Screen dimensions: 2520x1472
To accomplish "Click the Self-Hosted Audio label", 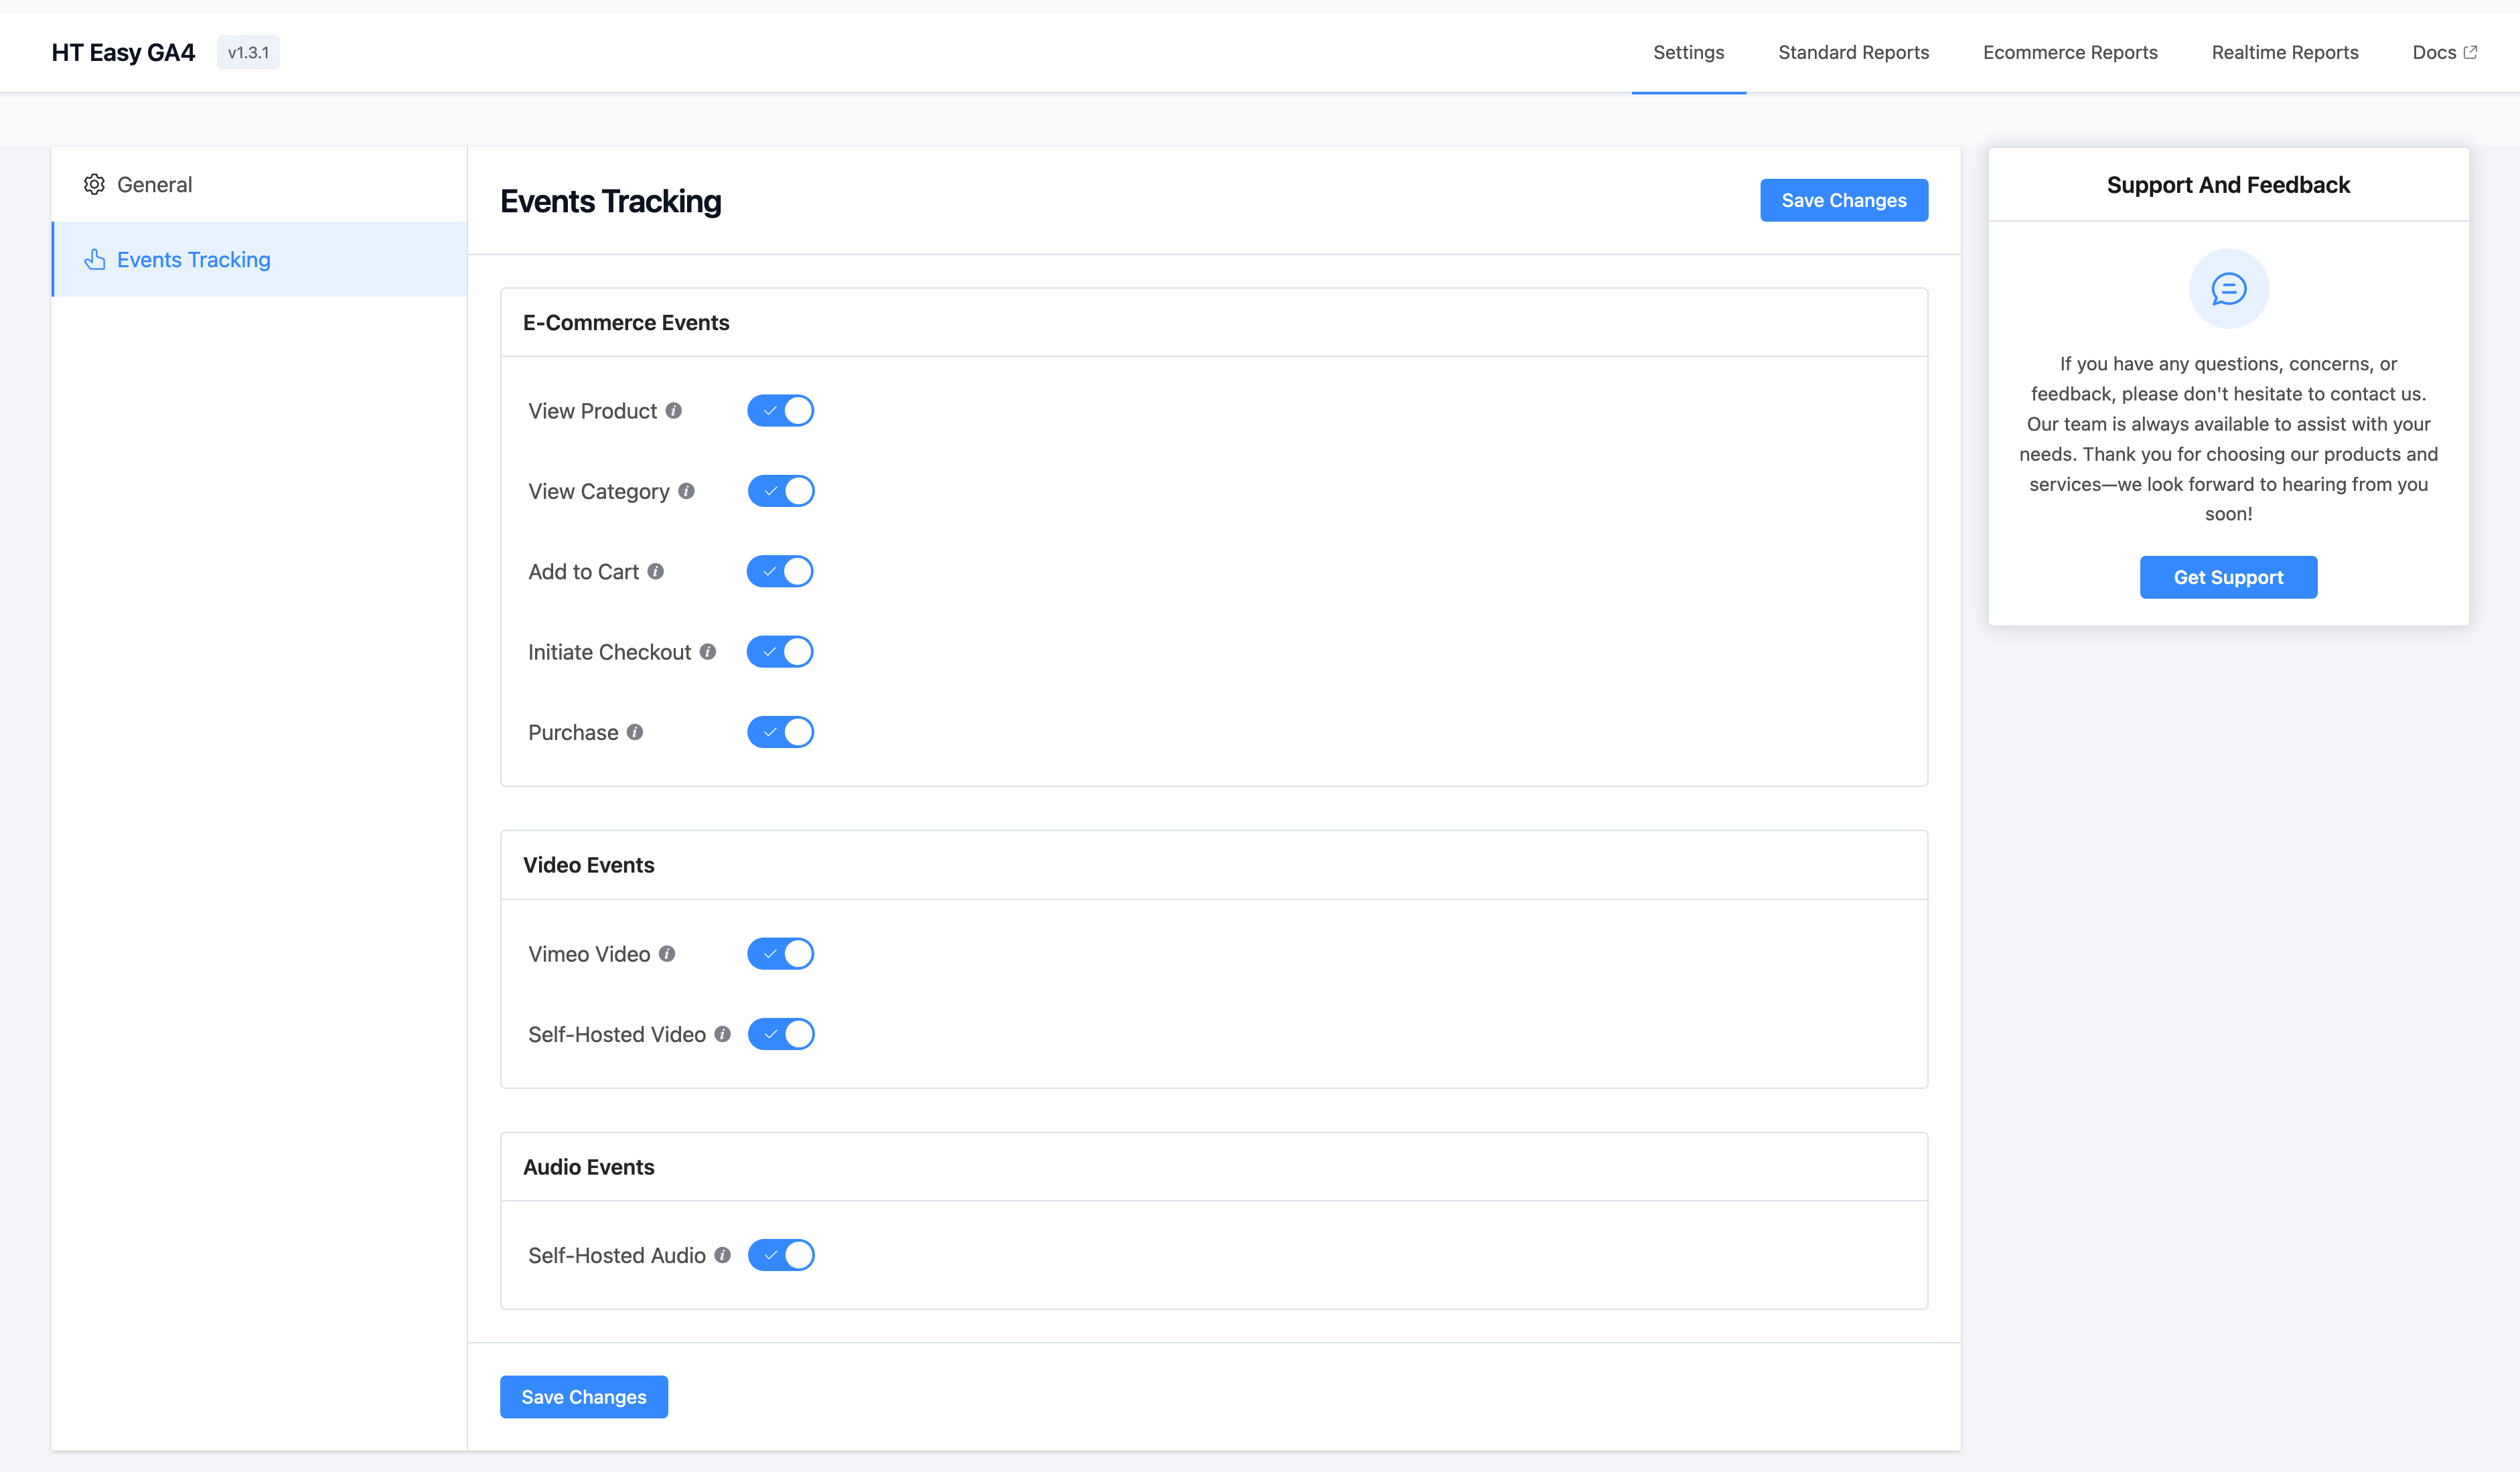I will [617, 1255].
